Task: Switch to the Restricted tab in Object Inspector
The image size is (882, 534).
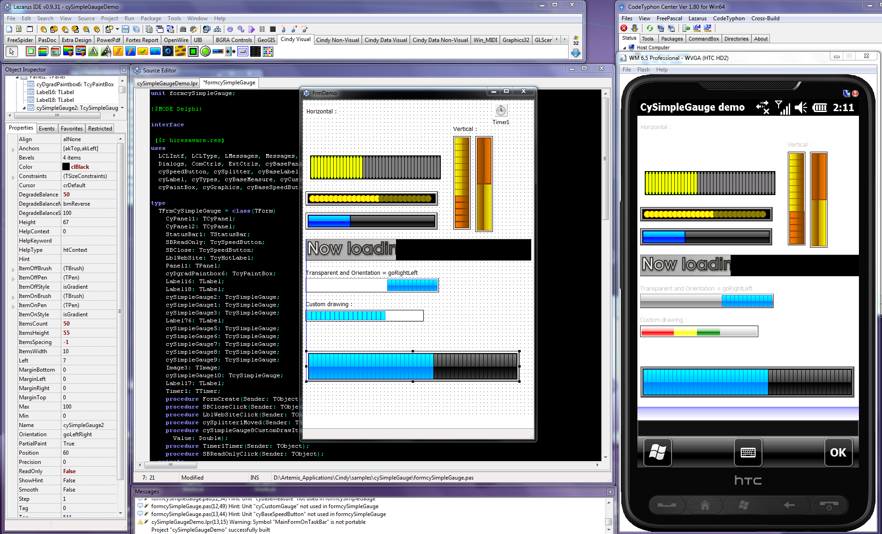Action: click(100, 129)
